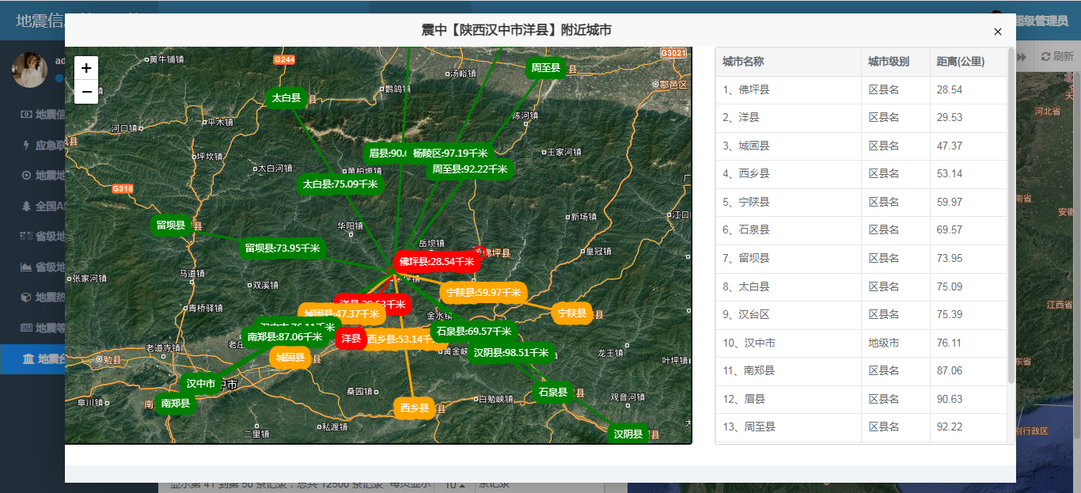This screenshot has height=493, width=1081.
Task: Select the active sidebar item with bank icon
Action: click(x=32, y=359)
